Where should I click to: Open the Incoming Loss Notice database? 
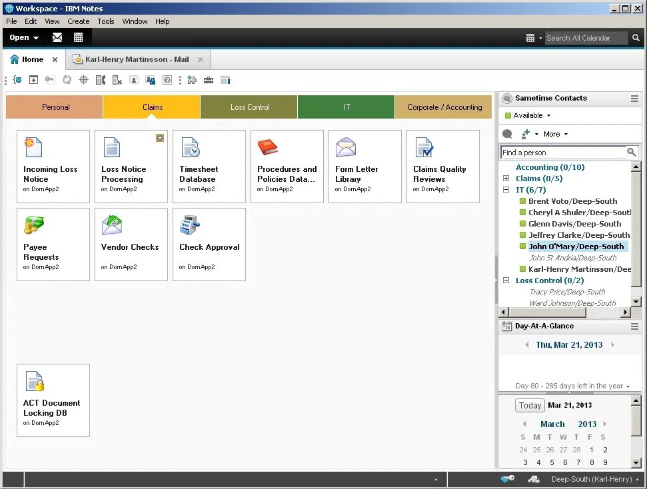(53, 165)
